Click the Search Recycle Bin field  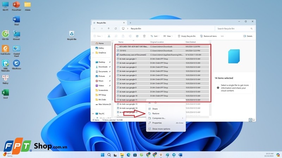pyautogui.click(x=234, y=29)
